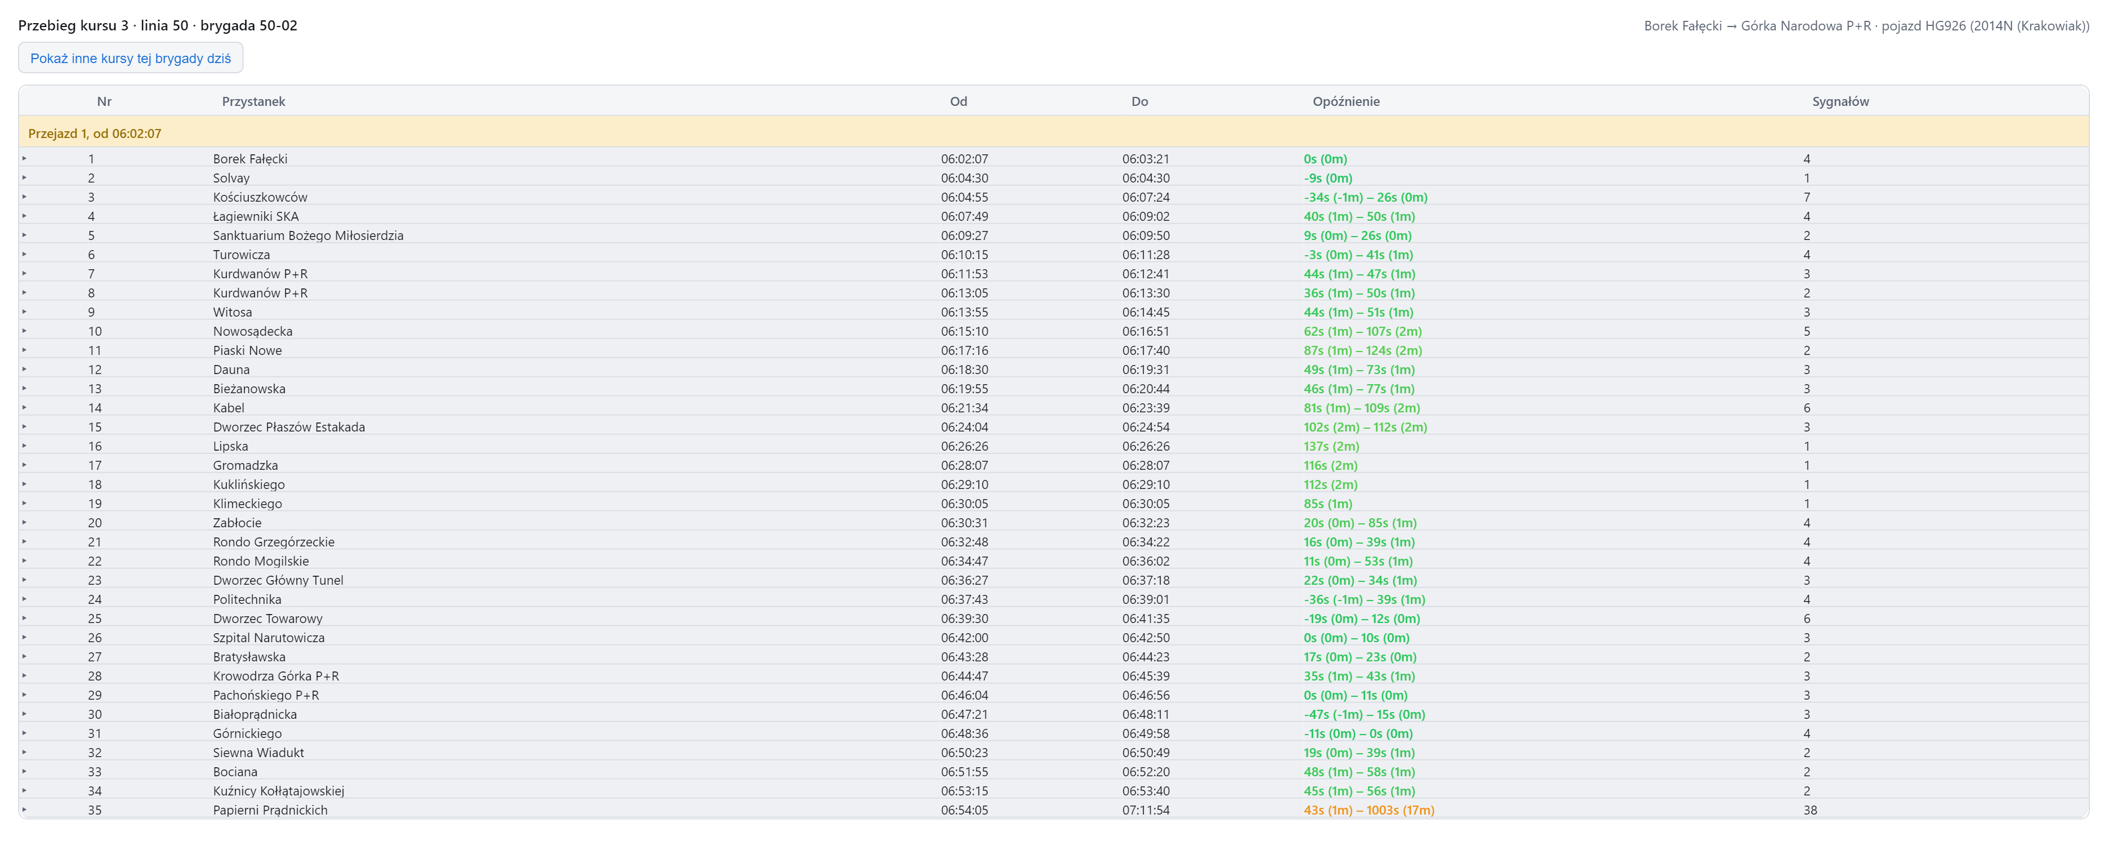Expand row 3 Kościuszkowców details
2108x854 pixels.
(x=25, y=197)
